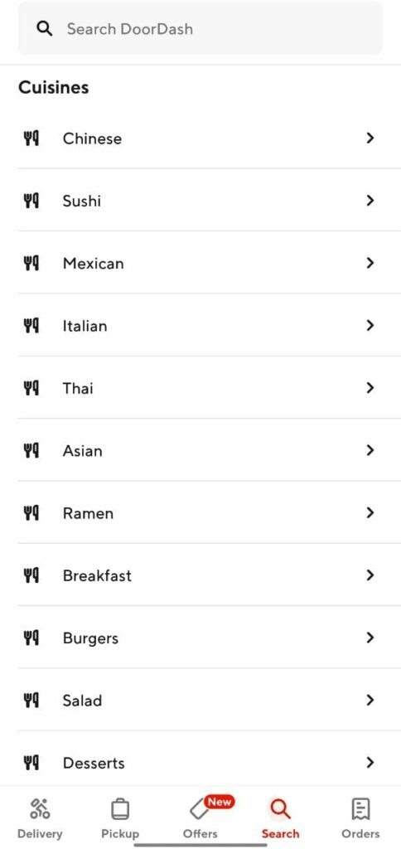Tap the home indicator bar at bottom
Screen dimensions: 401x849
(200, 844)
